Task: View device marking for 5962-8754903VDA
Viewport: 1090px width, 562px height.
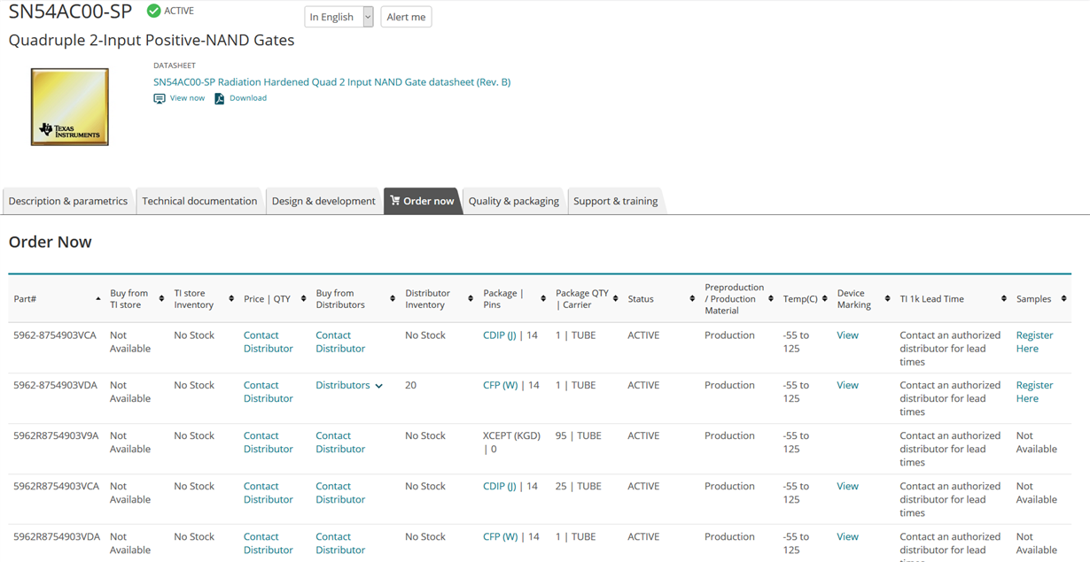Action: coord(847,386)
